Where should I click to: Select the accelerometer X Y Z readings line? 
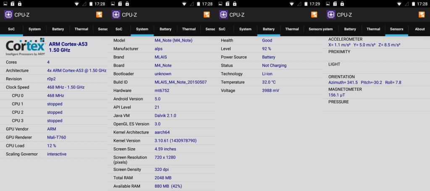click(364, 44)
